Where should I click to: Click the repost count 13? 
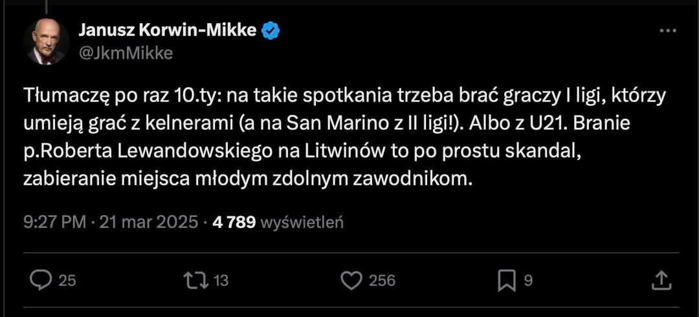point(221,281)
